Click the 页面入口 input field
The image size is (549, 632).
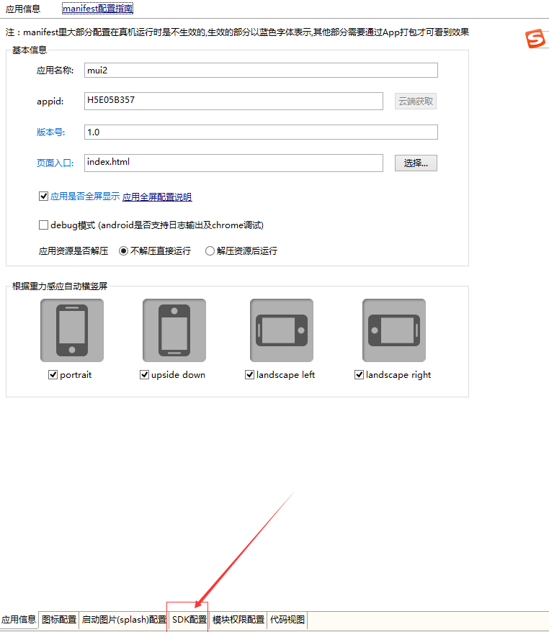[x=233, y=163]
